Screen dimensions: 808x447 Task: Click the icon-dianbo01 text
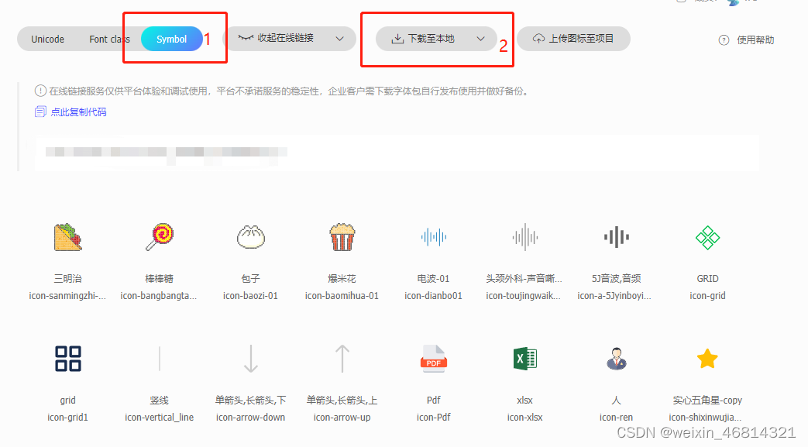coord(433,296)
